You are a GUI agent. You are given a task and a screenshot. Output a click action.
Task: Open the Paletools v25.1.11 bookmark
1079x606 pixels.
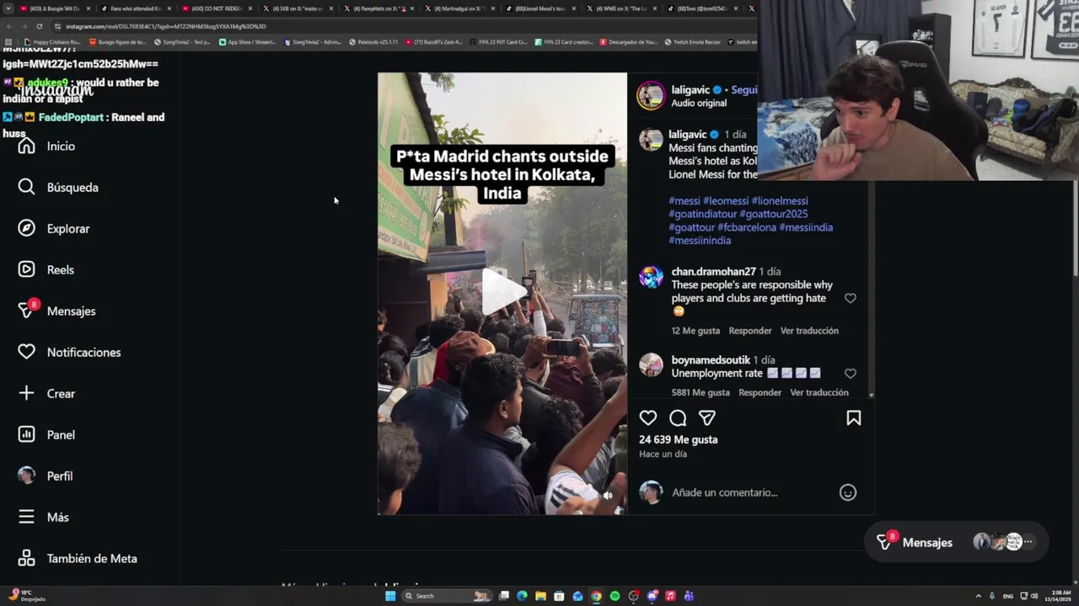tap(373, 42)
